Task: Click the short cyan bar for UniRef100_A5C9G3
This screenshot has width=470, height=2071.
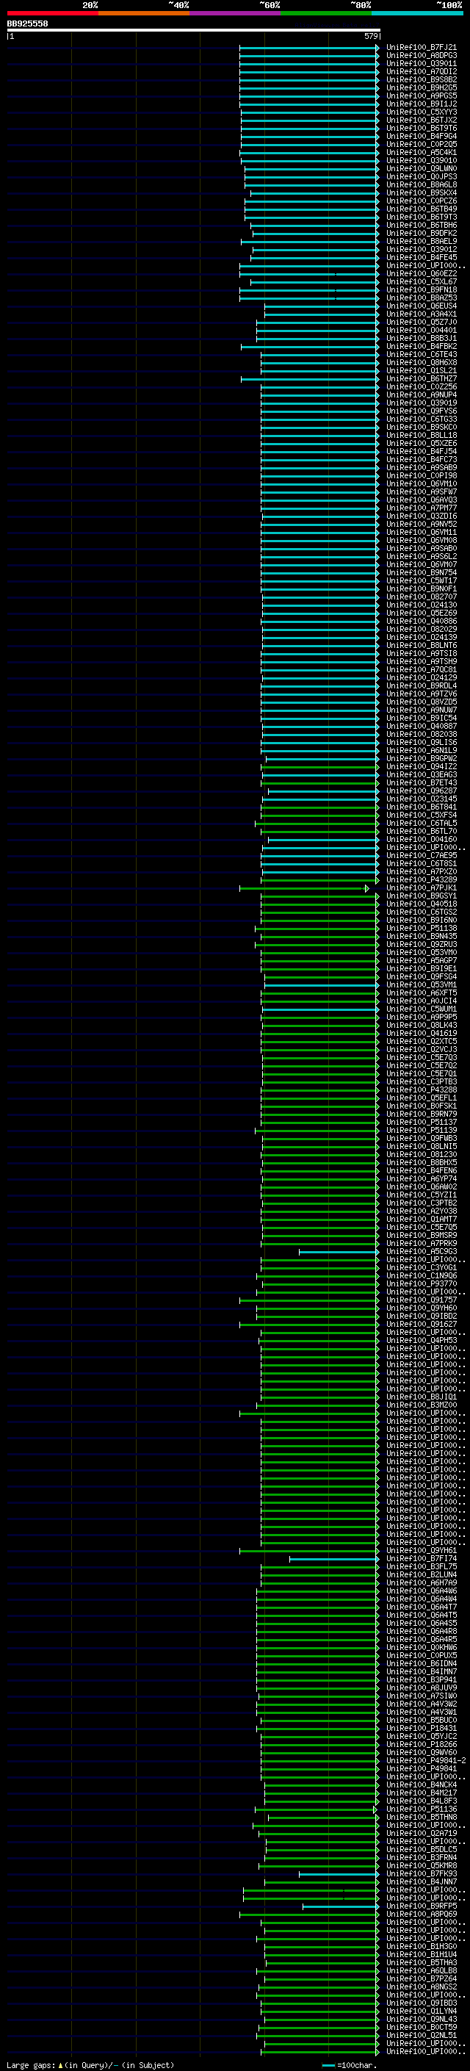Action: (339, 1252)
